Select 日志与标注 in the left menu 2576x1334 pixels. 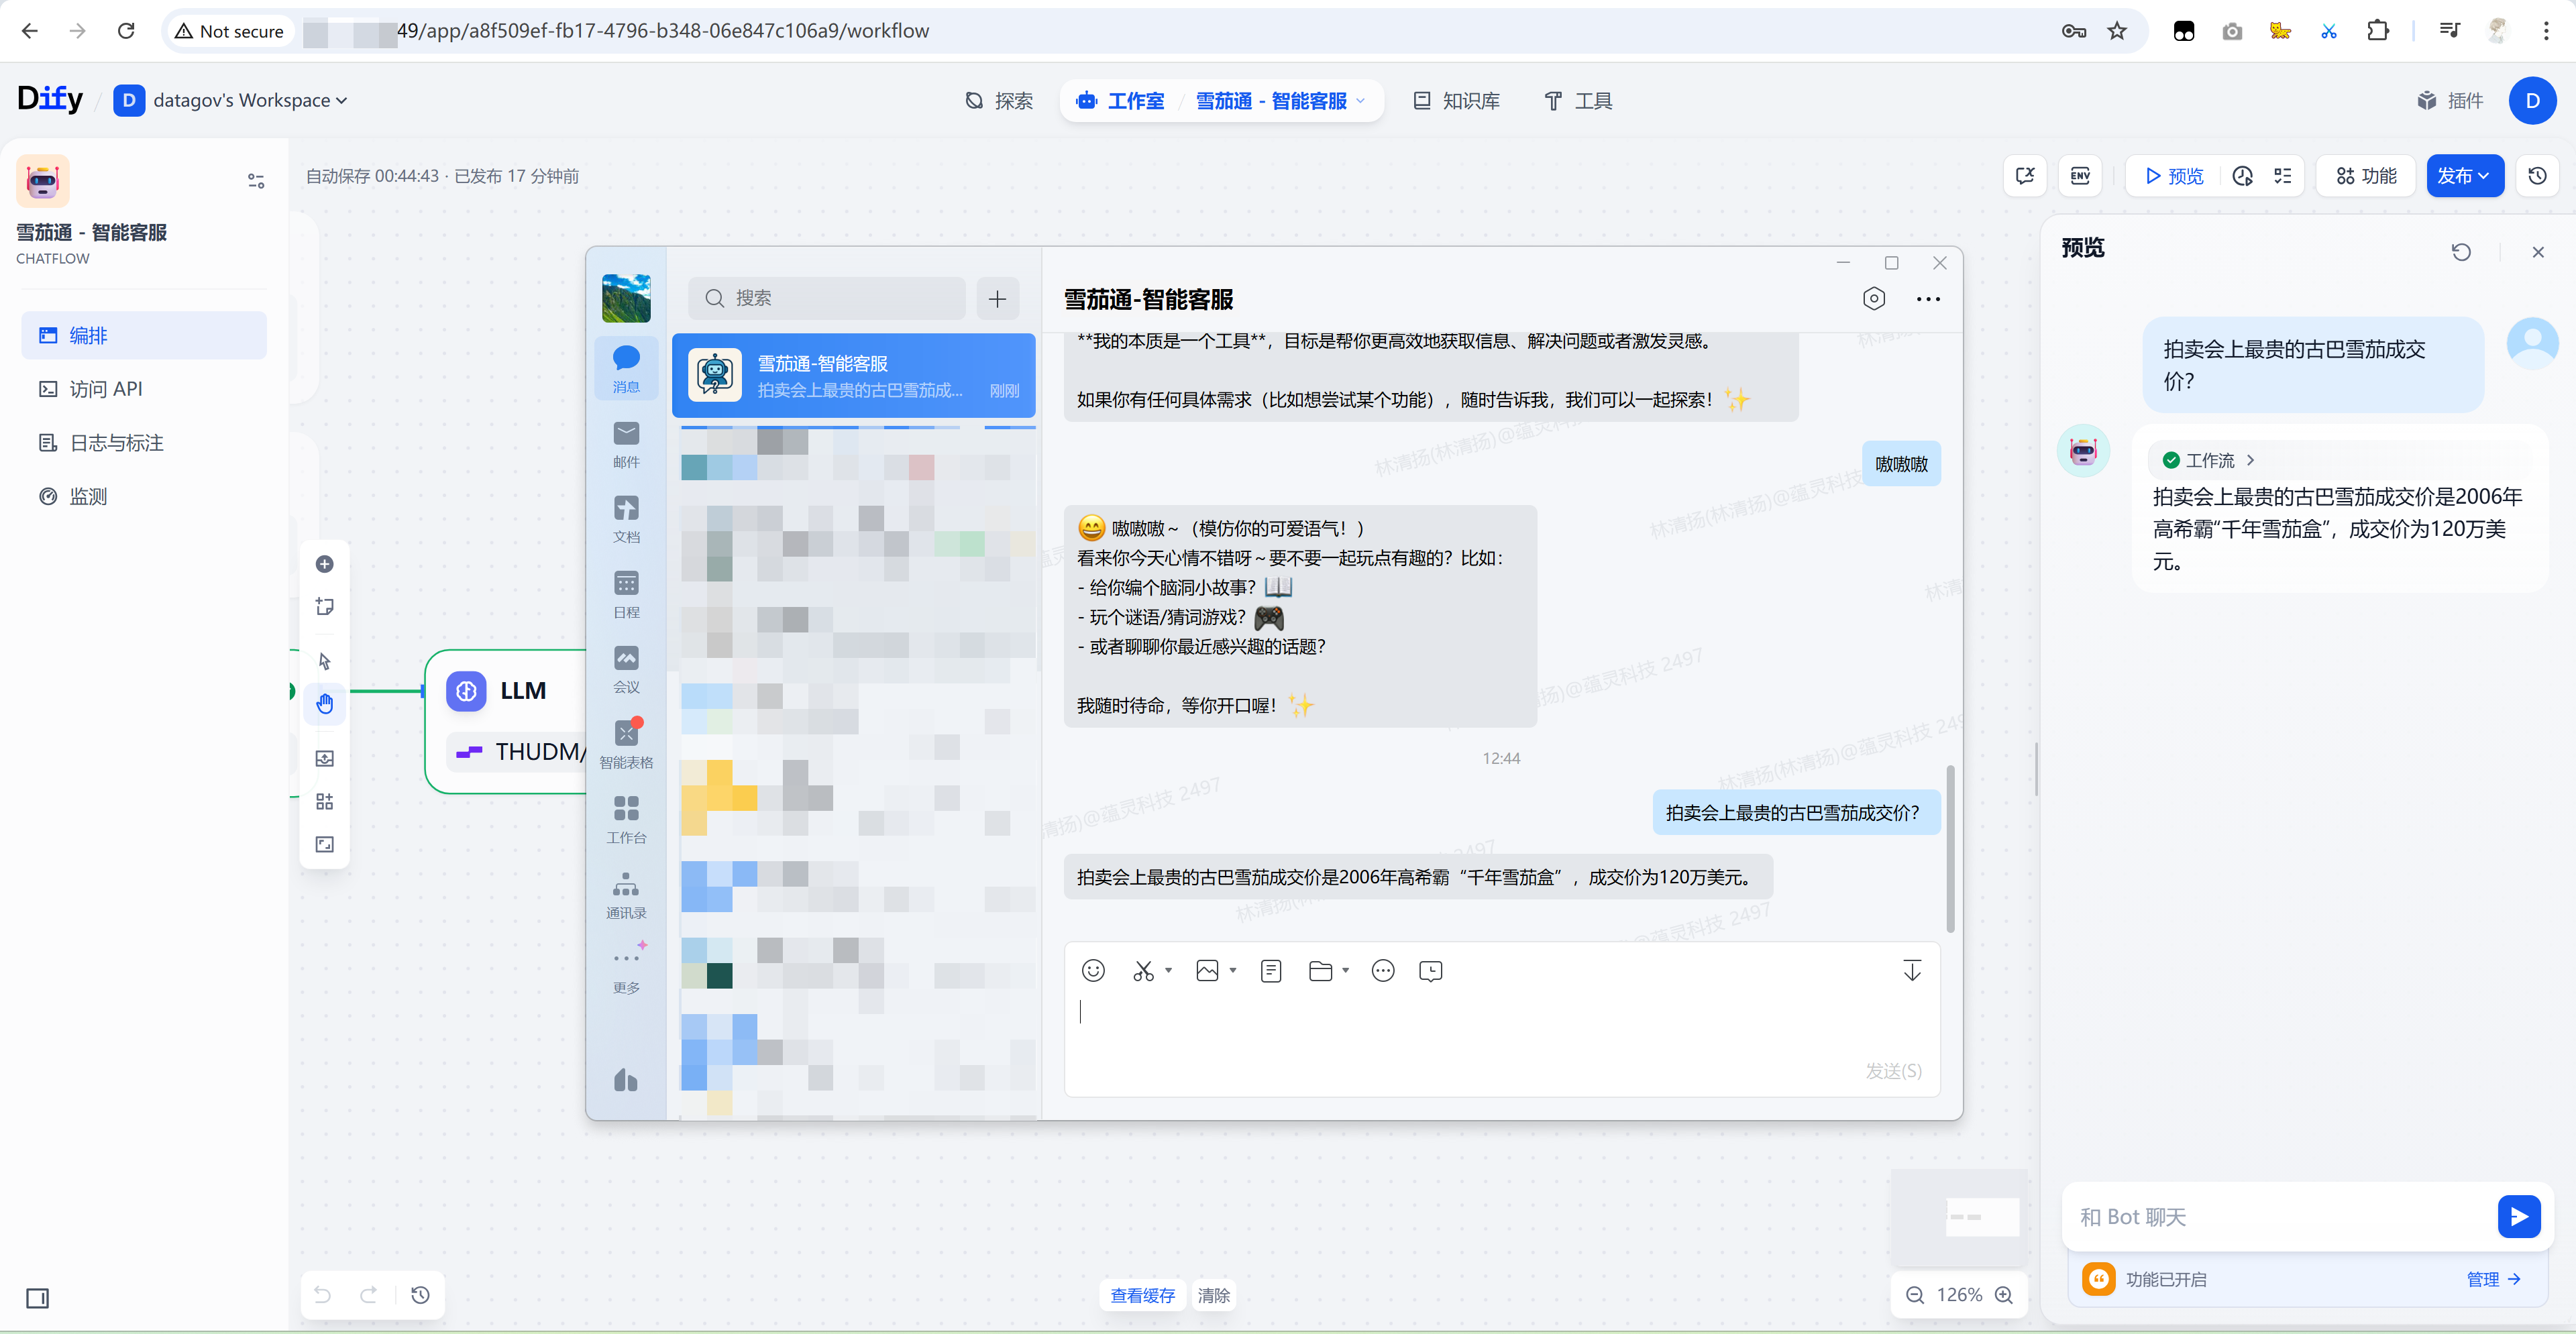click(x=144, y=442)
